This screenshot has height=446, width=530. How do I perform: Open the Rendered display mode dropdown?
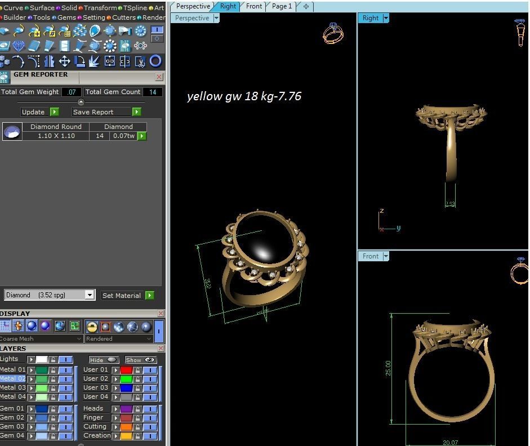118,338
